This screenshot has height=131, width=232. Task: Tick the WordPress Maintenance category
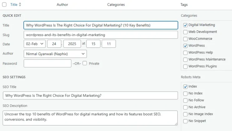click(185, 60)
